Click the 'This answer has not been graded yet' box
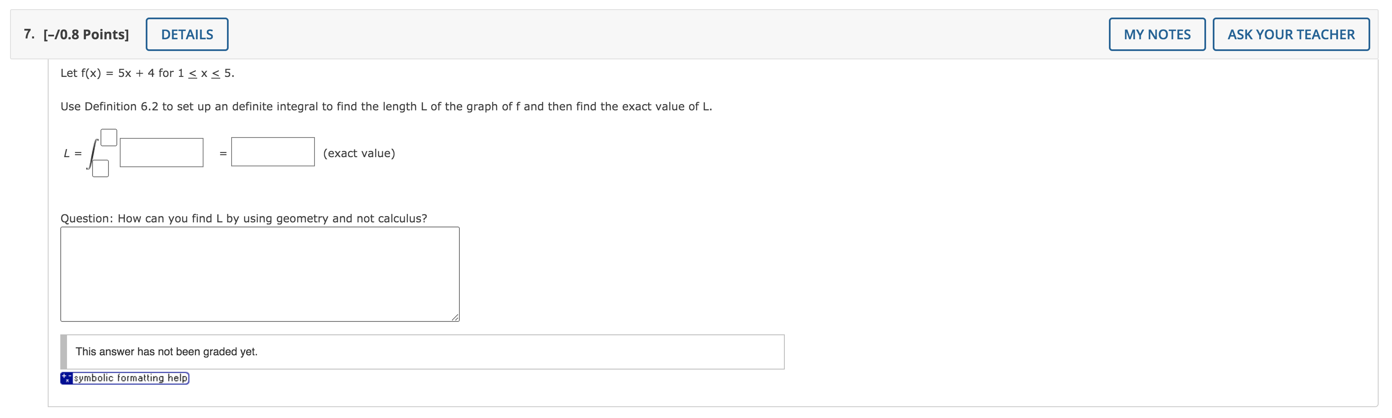The image size is (1392, 418). click(421, 351)
